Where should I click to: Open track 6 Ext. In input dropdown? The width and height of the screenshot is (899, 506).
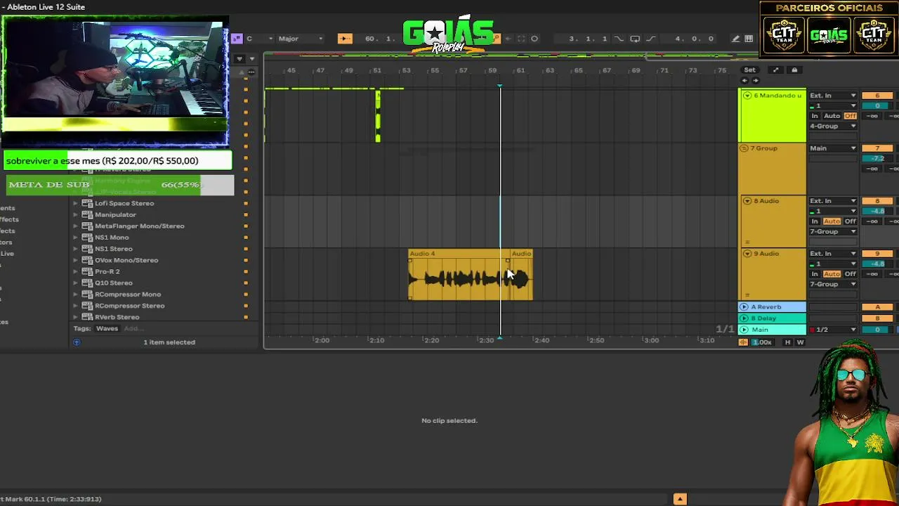pyautogui.click(x=833, y=96)
